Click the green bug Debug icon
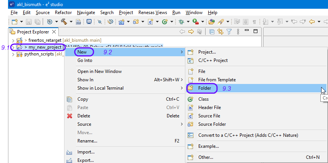The height and width of the screenshot is (163, 328). (181, 22)
